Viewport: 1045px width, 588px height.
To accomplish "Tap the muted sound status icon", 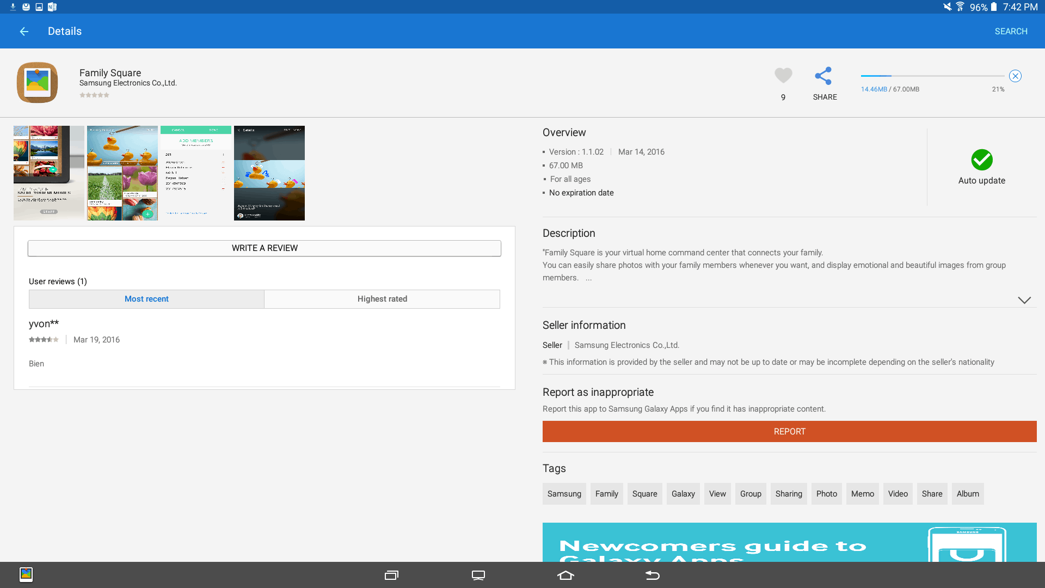I will pyautogui.click(x=948, y=7).
